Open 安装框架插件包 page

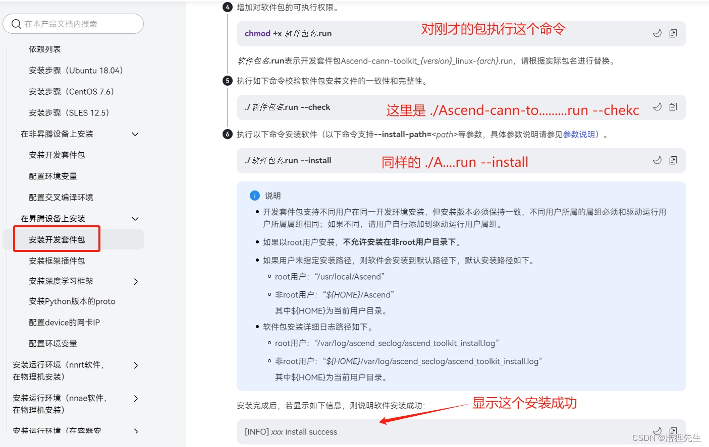coord(57,261)
